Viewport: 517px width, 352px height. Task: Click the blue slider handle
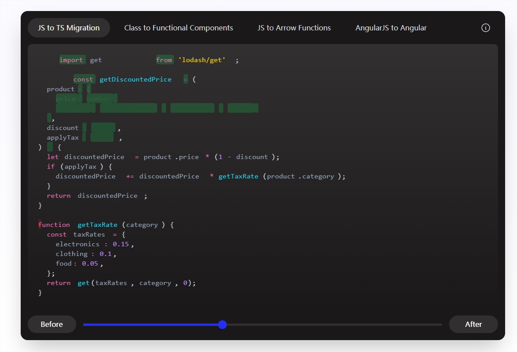click(x=222, y=325)
